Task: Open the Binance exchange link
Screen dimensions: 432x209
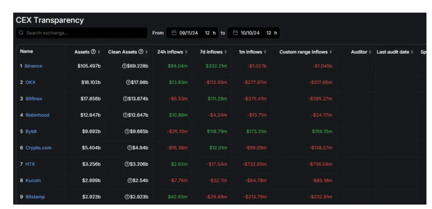Action: point(33,66)
